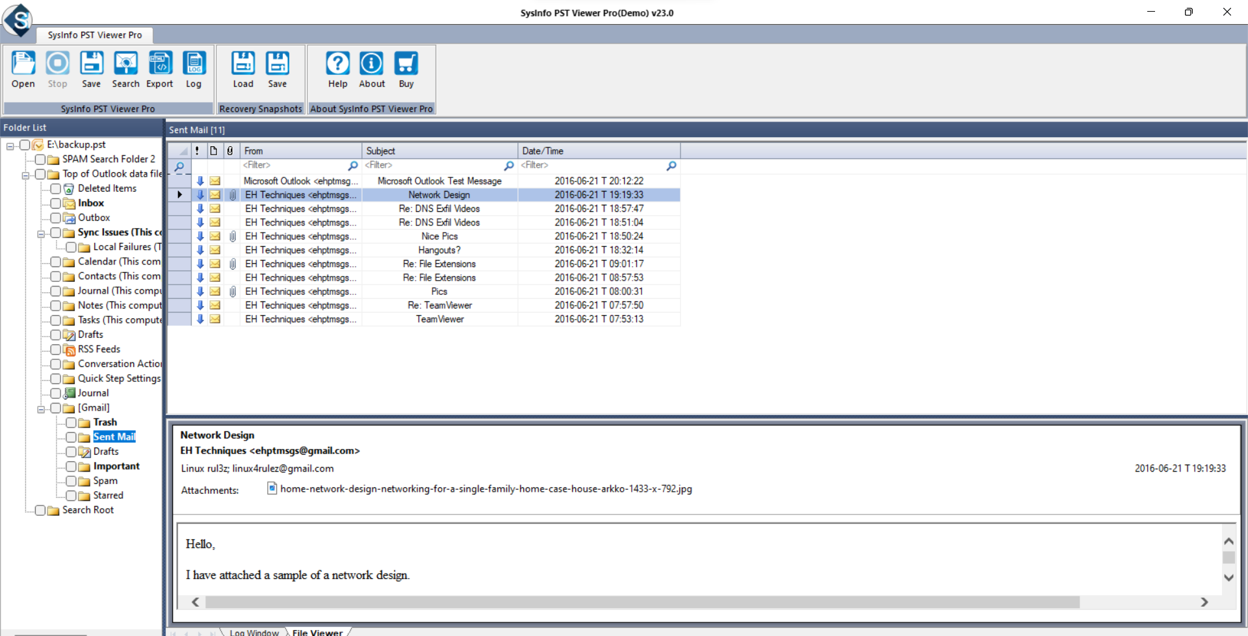Open the Microsoft Outlook Test Message email
1248x636 pixels.
424,181
